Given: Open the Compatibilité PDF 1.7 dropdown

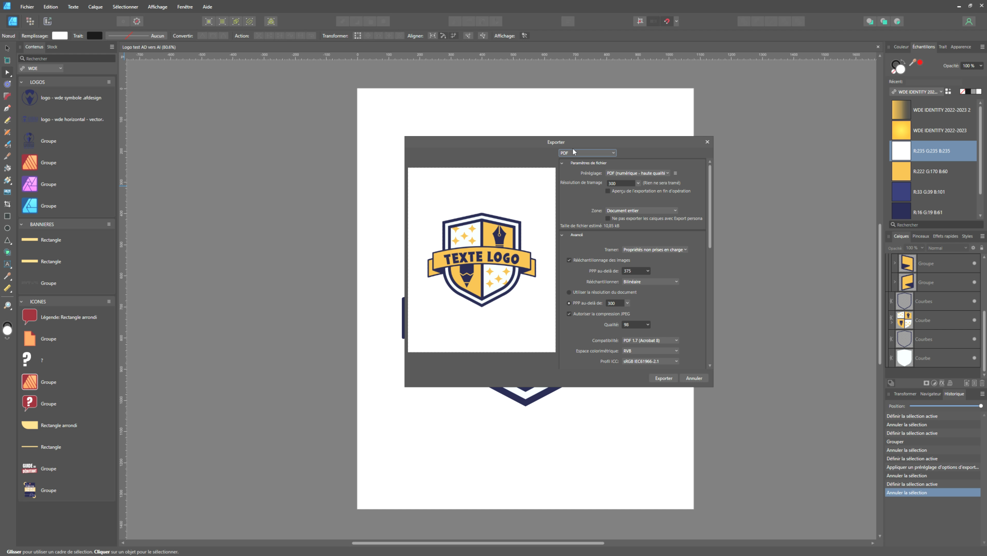Looking at the screenshot, I should 650,341.
